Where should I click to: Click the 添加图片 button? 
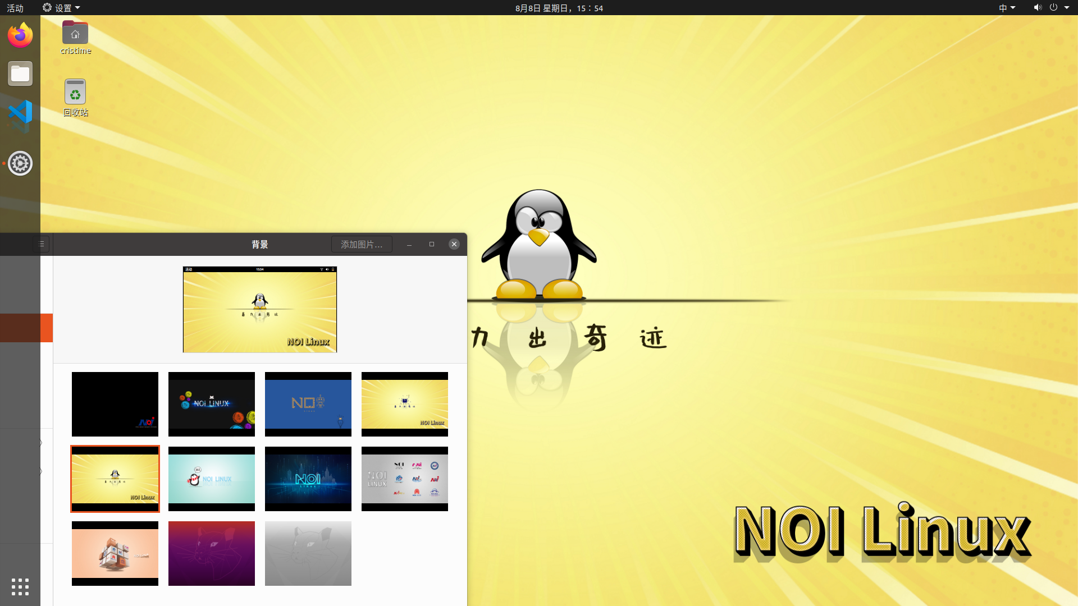pyautogui.click(x=362, y=244)
